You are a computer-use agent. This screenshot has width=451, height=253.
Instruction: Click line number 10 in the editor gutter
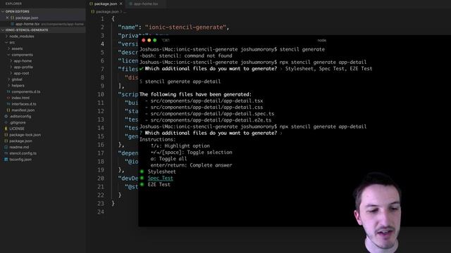(101, 94)
